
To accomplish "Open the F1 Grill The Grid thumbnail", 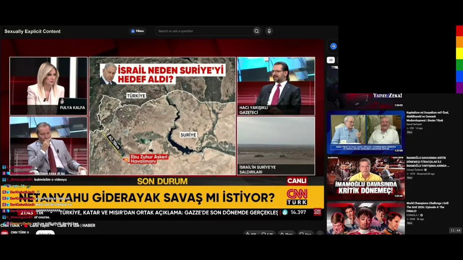I will [365, 218].
